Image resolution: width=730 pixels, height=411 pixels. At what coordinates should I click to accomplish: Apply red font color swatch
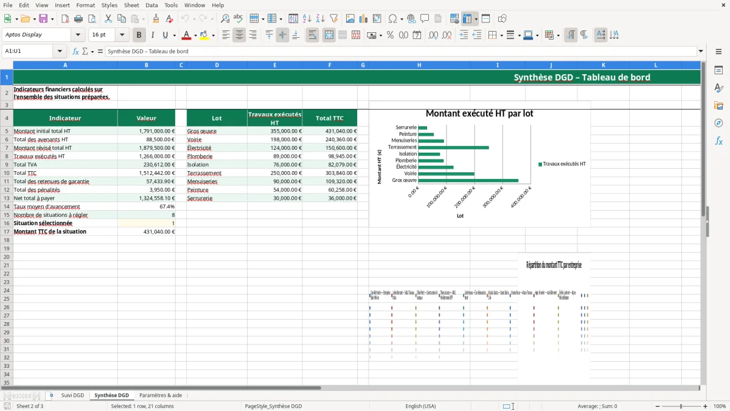(187, 35)
